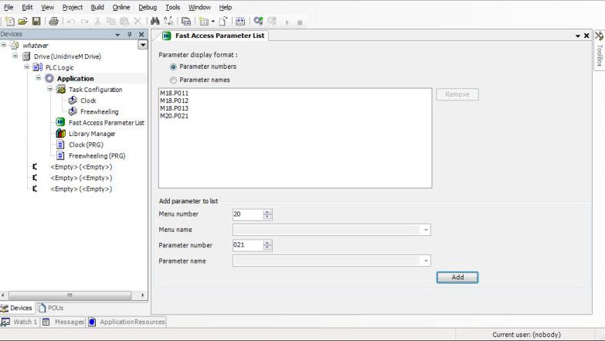Switch to the POUs tab
This screenshot has height=341, width=605.
tap(52, 308)
